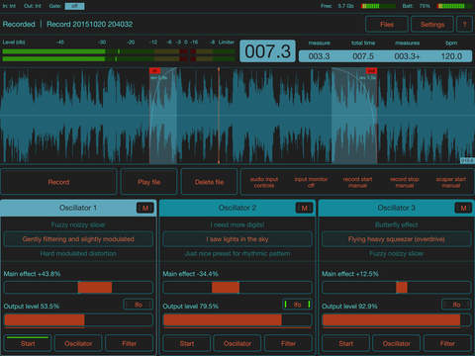The height and width of the screenshot is (356, 475).
Task: Click the bpm value 120.0
Action: 451,56
